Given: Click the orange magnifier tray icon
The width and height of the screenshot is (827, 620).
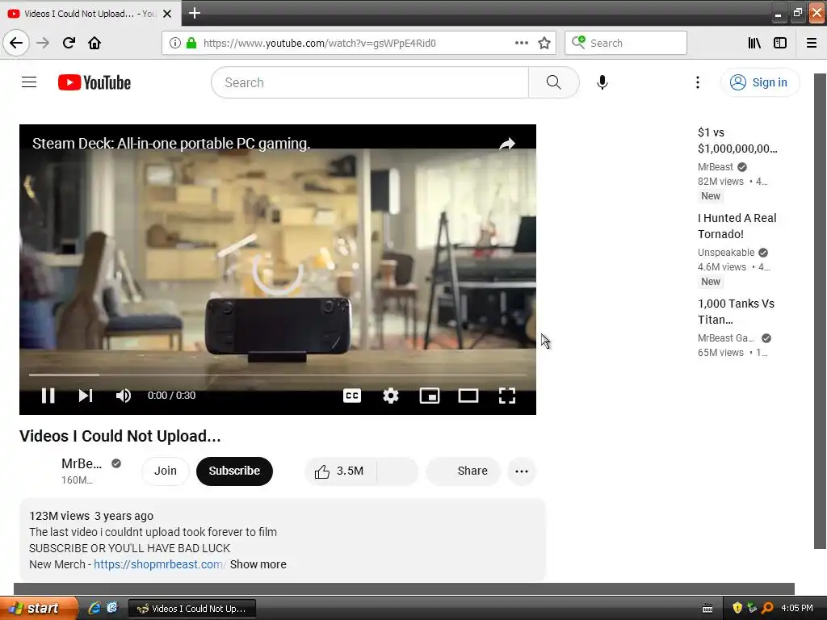Looking at the screenshot, I should [767, 608].
